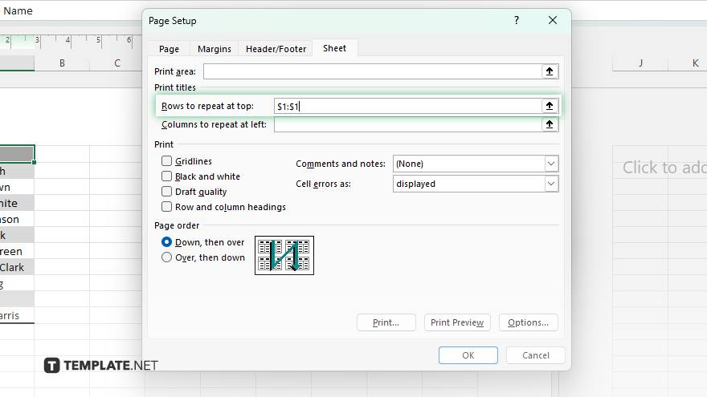Open the Header/Footer tab

[x=276, y=49]
